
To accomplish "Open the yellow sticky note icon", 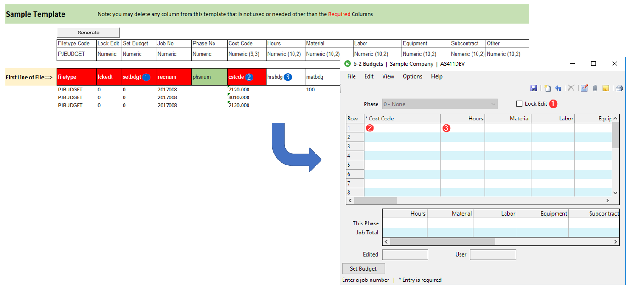I will pyautogui.click(x=606, y=88).
